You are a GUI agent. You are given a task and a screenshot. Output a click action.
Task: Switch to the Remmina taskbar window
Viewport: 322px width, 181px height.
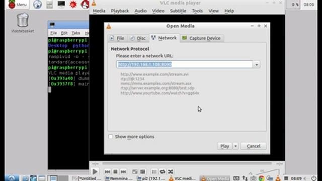pyautogui.click(x=119, y=178)
